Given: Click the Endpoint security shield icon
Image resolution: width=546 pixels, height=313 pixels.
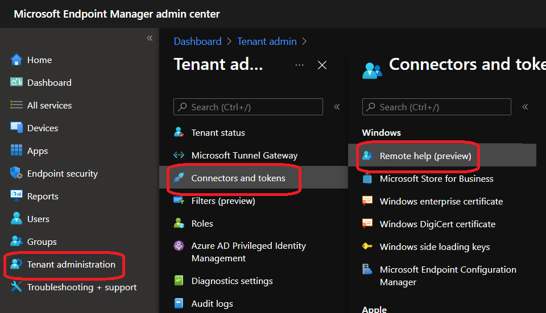Looking at the screenshot, I should (16, 173).
